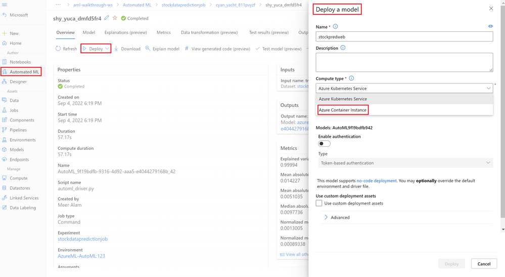
Task: Open stockdatapredictionjob experiment link in Properties
Action: coord(83,239)
